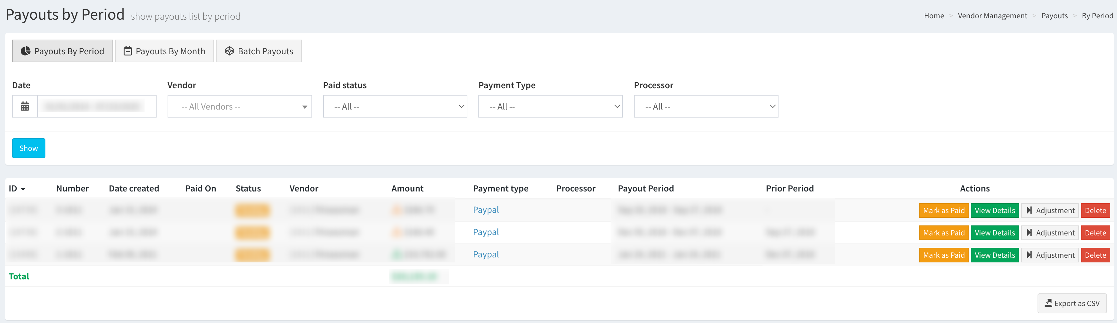The height and width of the screenshot is (323, 1117).
Task: Click the calendar icon on Payouts By Month
Action: (128, 51)
